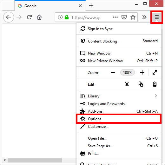Select Open File… menu entry
This screenshot has width=165, height=165.
119,138
